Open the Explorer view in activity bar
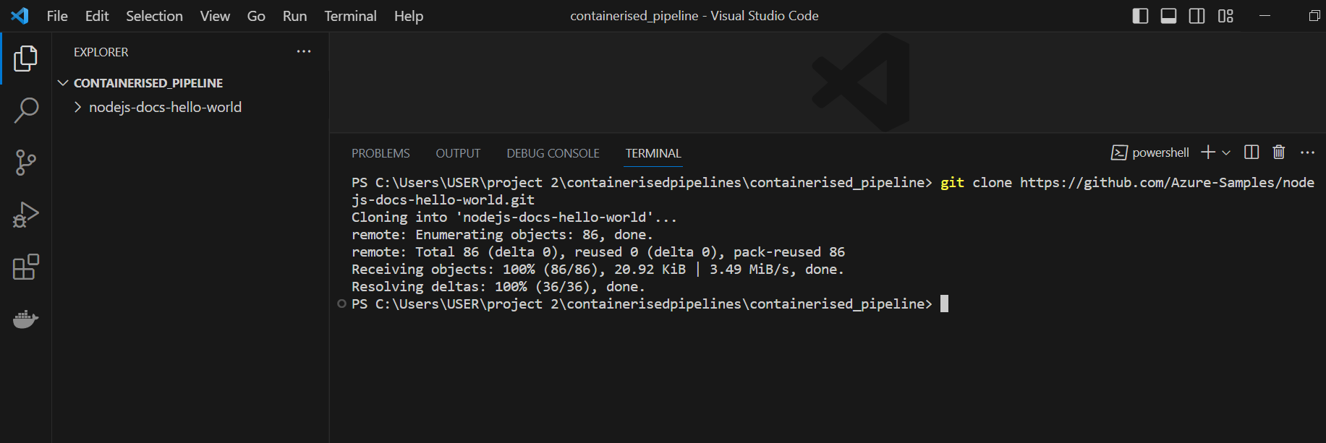The height and width of the screenshot is (443, 1326). [x=25, y=59]
